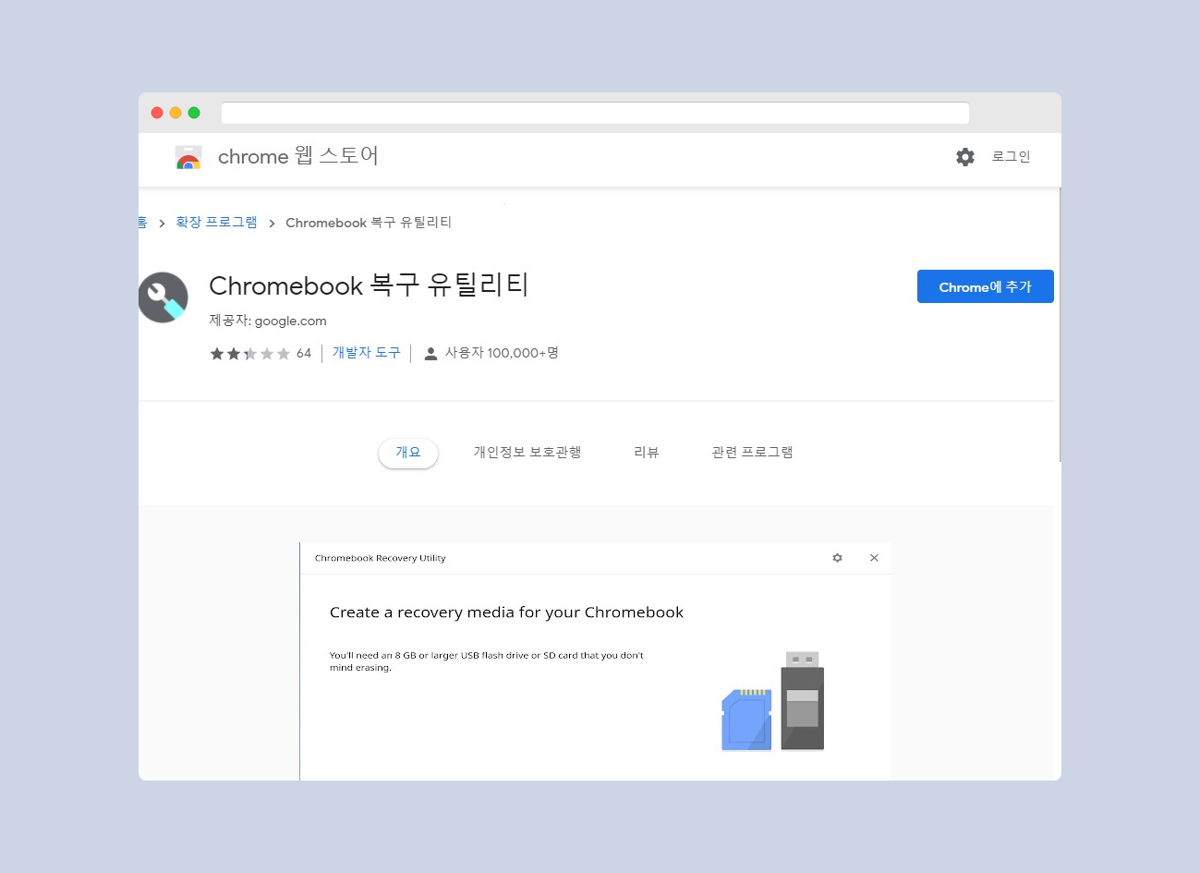The width and height of the screenshot is (1200, 873).
Task: Select the 개요 tab
Action: pos(408,453)
